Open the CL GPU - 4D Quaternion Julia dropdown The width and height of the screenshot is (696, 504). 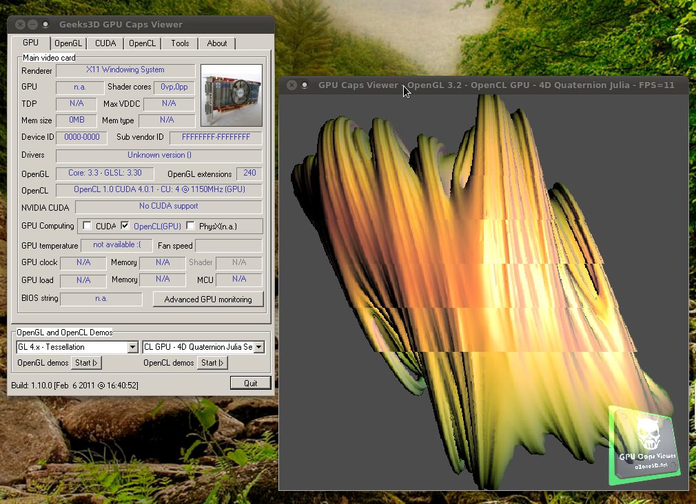click(259, 347)
